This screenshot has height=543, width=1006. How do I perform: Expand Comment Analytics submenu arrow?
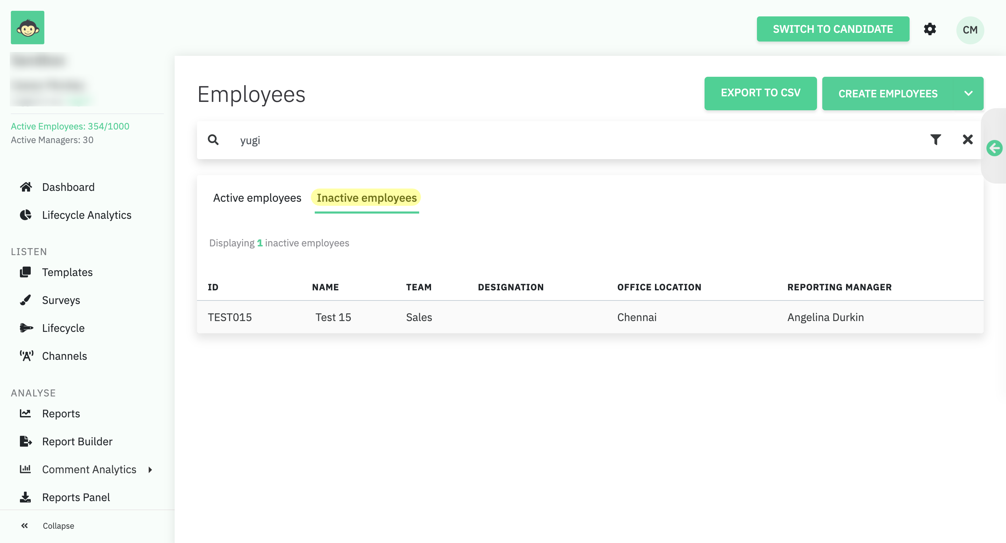coord(150,470)
